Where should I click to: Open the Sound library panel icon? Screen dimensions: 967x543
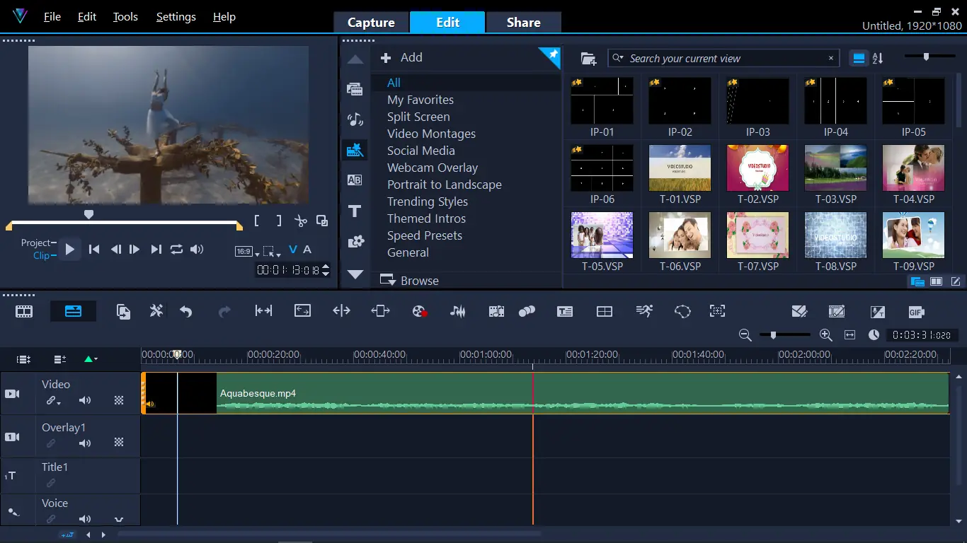(x=355, y=119)
